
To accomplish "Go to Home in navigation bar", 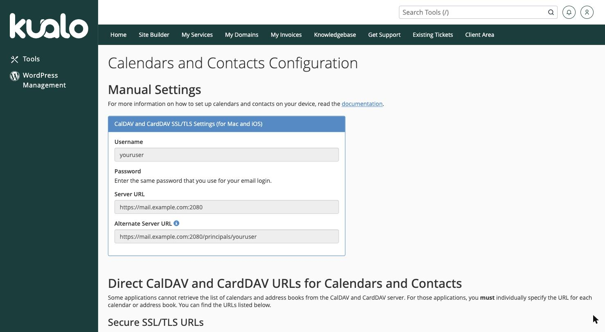I will tap(118, 35).
